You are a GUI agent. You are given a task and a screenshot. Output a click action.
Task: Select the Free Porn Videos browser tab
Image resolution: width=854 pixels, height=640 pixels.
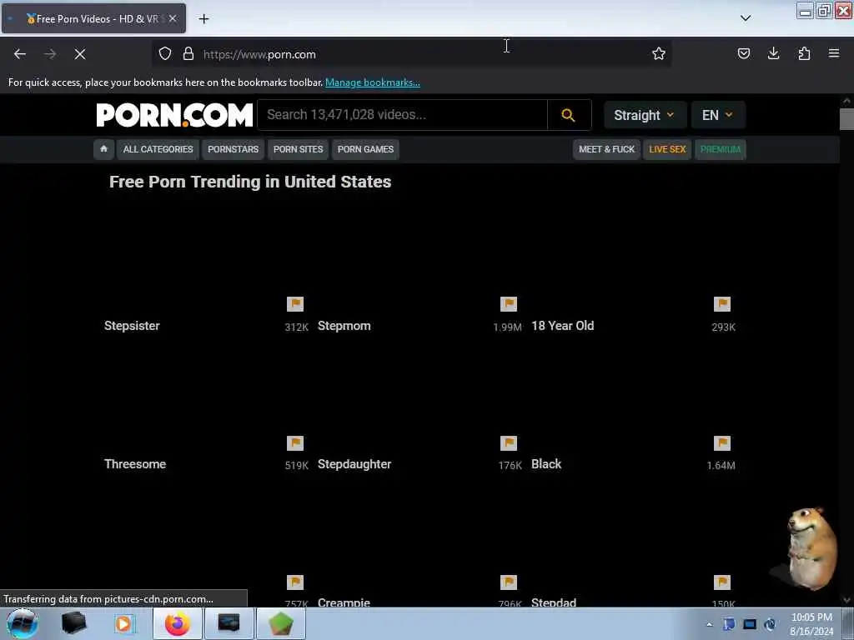93,18
